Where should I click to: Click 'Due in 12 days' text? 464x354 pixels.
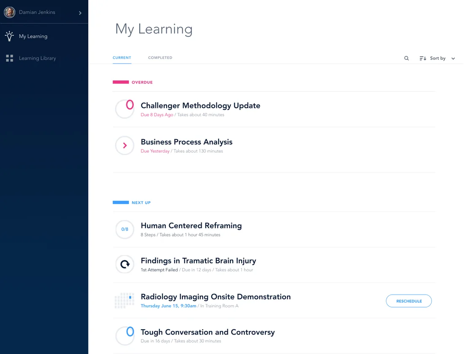[197, 270]
